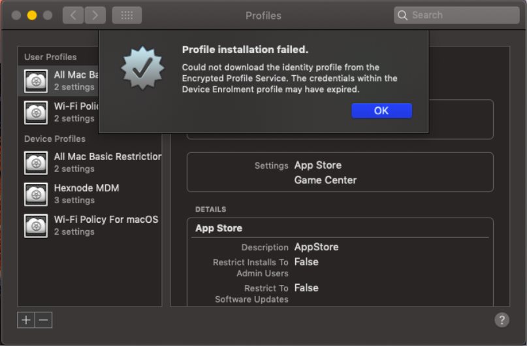Select the All Mac user profile row

59,80
